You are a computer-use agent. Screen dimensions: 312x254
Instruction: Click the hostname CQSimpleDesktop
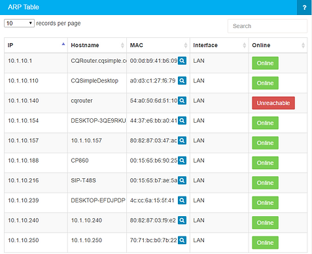[x=94, y=81]
